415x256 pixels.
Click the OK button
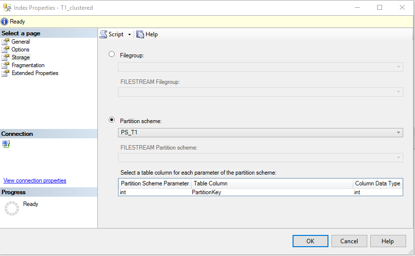tap(310, 241)
